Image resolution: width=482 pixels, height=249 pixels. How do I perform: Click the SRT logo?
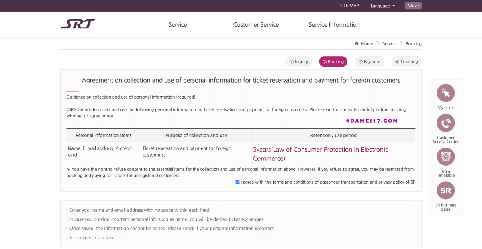78,24
